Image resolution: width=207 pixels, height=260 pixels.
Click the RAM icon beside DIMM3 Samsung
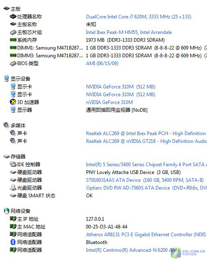13,55
